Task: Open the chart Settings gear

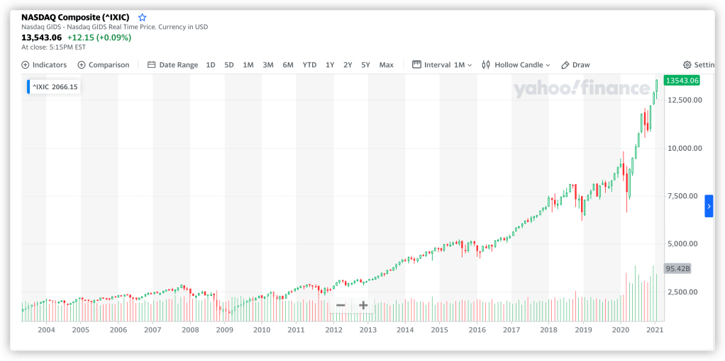Action: [x=687, y=65]
